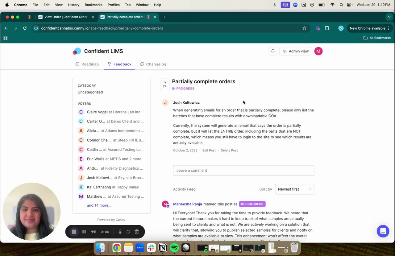Screen dimensions: 395x256
Task: Bookmark this page with the star icon
Action: pos(304,28)
